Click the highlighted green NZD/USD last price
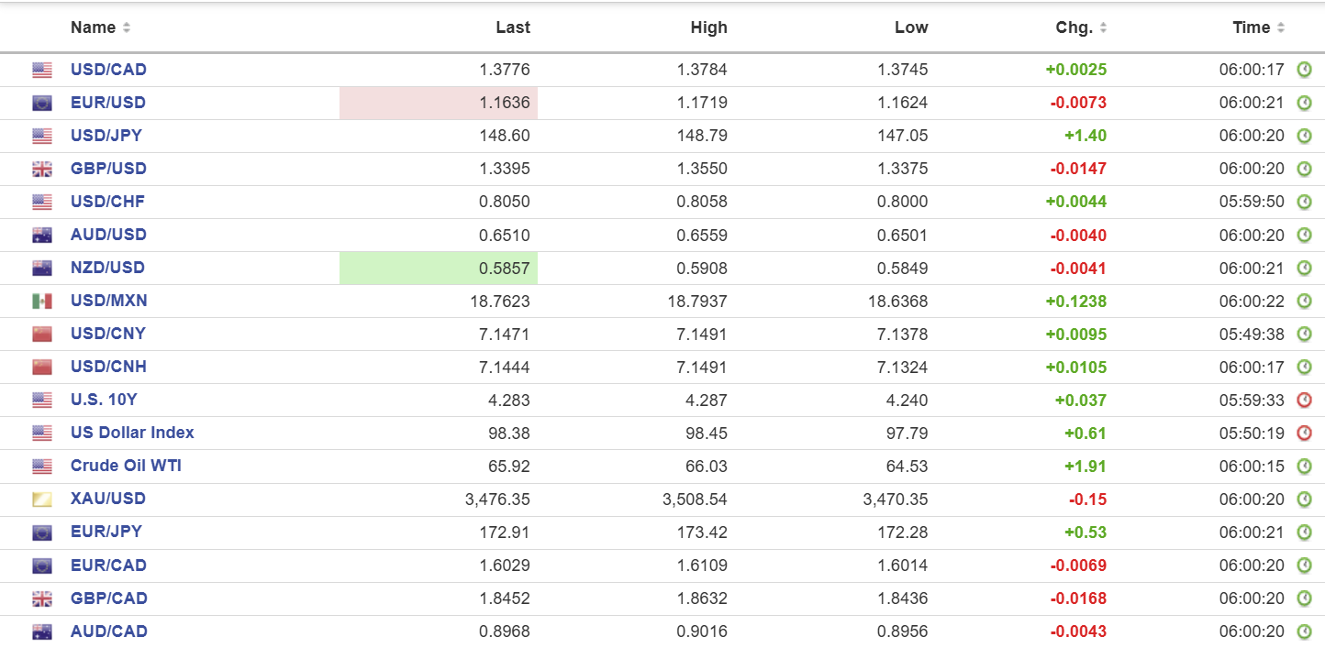Image resolution: width=1325 pixels, height=648 pixels. (439, 268)
